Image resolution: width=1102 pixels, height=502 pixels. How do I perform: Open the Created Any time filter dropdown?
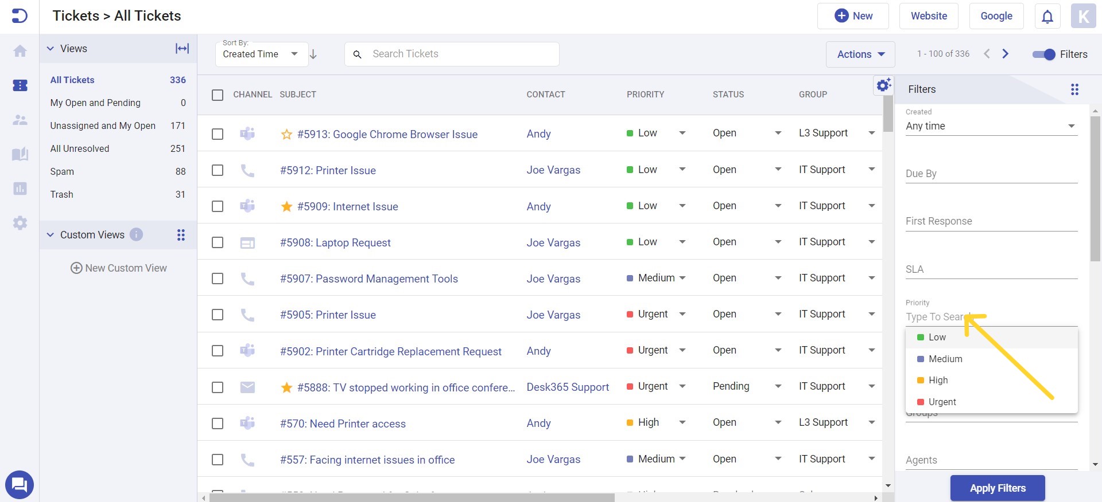(991, 126)
